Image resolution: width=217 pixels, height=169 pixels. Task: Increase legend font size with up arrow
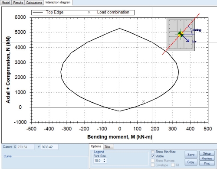pos(104,159)
